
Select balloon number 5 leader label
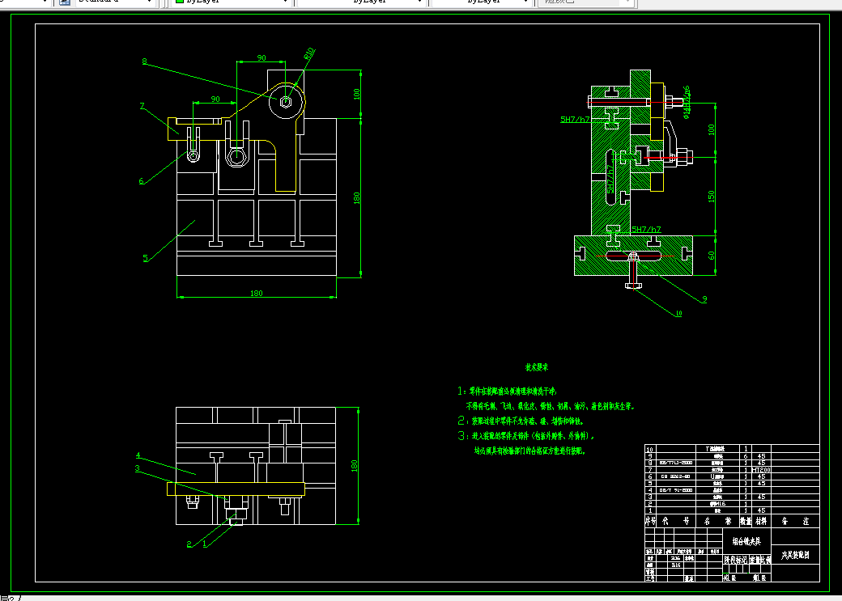(145, 258)
